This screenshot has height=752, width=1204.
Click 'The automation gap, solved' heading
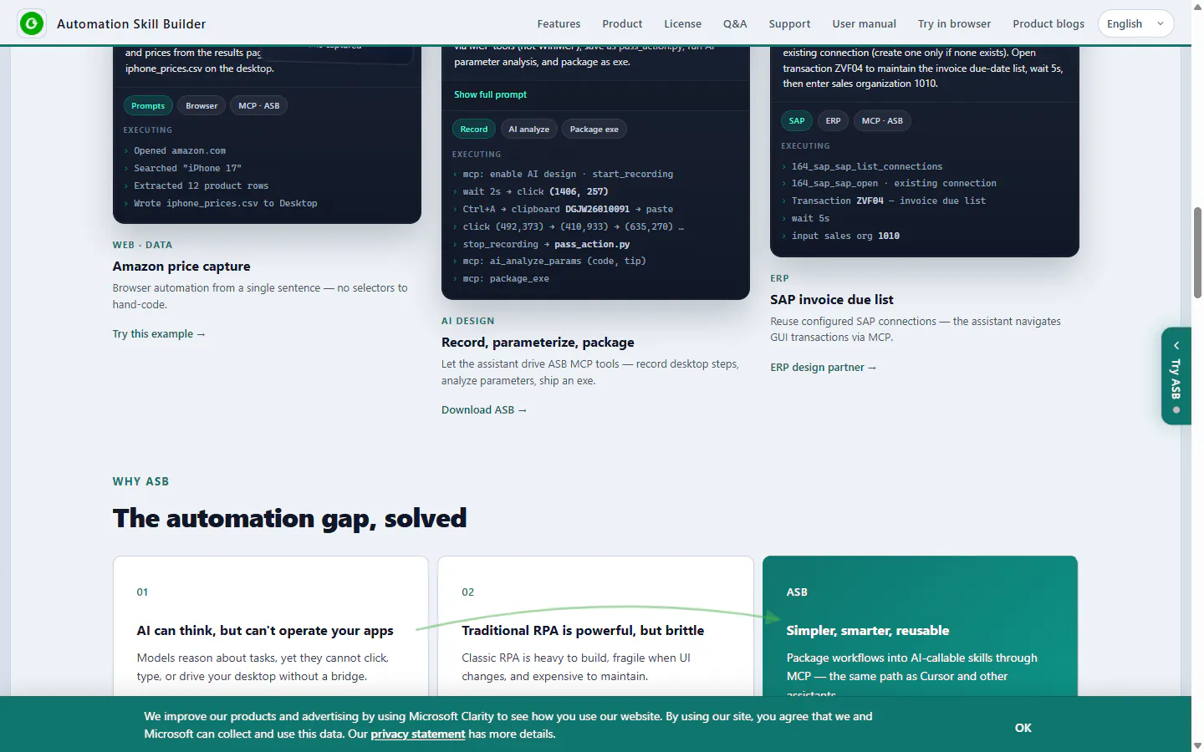pyautogui.click(x=289, y=518)
